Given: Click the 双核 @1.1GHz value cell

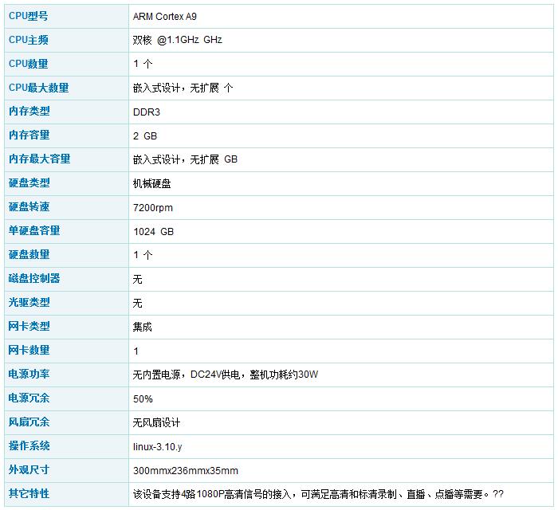Looking at the screenshot, I should (178, 41).
